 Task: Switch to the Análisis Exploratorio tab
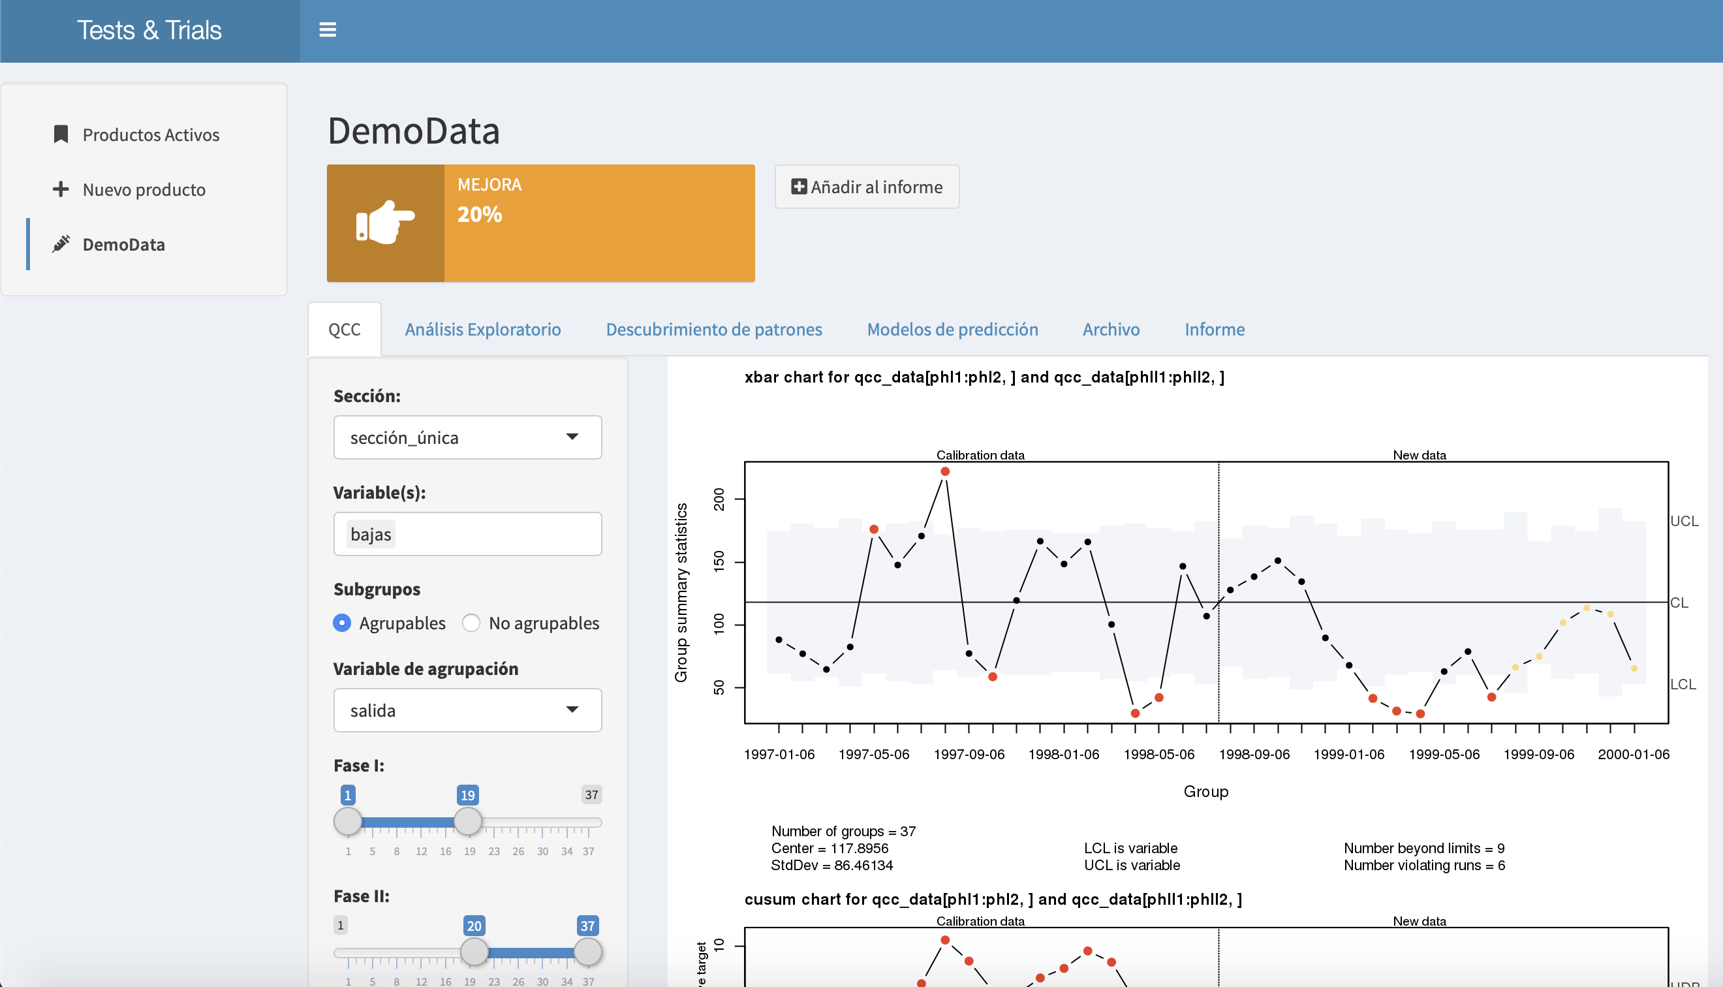click(482, 330)
